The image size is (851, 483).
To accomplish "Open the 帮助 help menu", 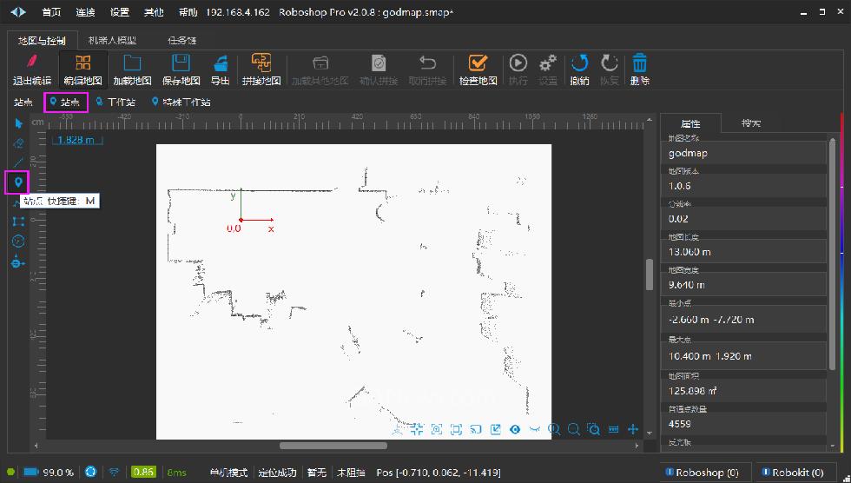I will point(188,12).
